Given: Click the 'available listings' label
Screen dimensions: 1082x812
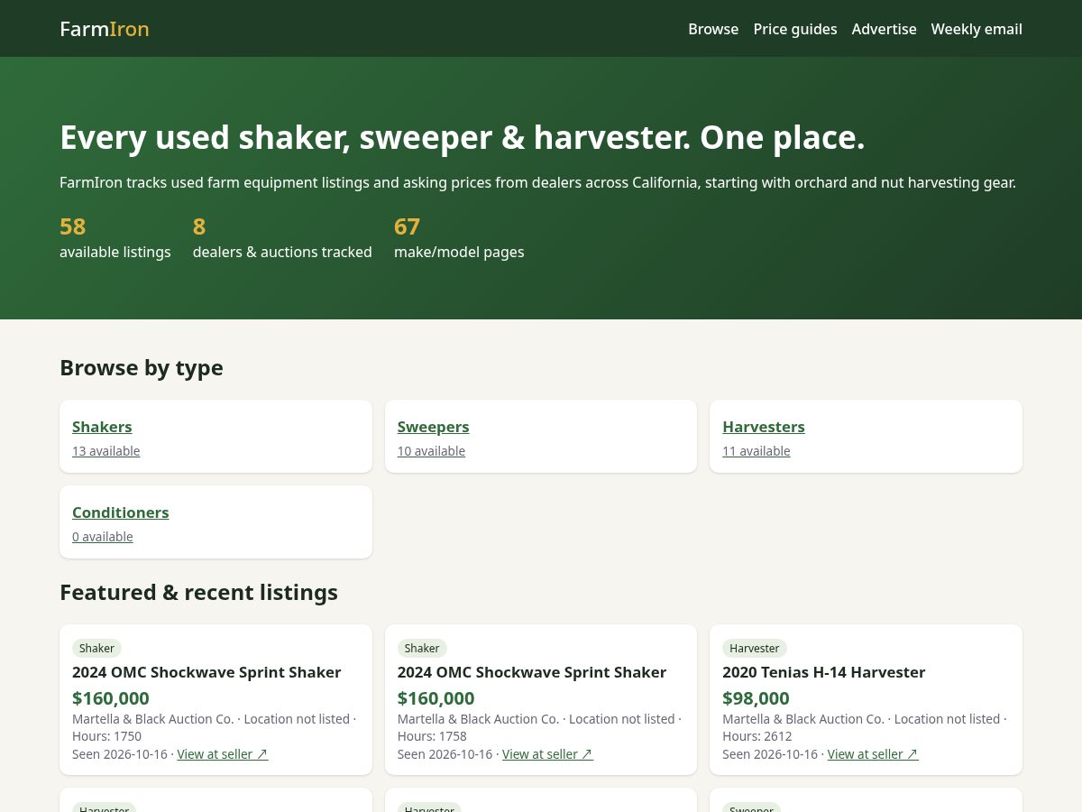Looking at the screenshot, I should [115, 252].
